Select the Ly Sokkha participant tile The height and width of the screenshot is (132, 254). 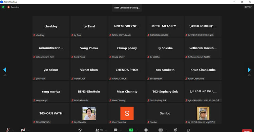pos(165,48)
